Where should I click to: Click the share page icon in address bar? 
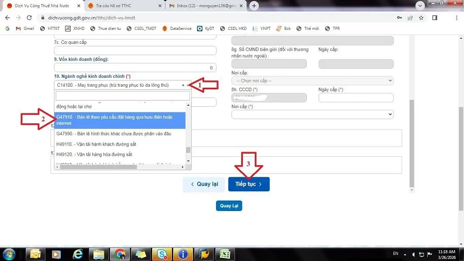point(410,18)
